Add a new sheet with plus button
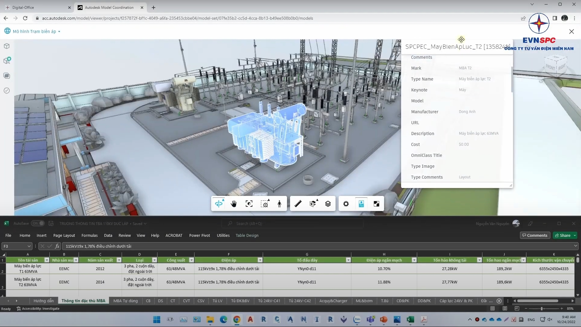Image resolution: width=581 pixels, height=327 pixels. pyautogui.click(x=499, y=301)
